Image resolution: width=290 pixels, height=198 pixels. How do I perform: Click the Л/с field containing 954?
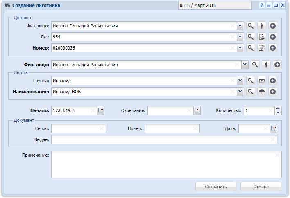(x=144, y=37)
